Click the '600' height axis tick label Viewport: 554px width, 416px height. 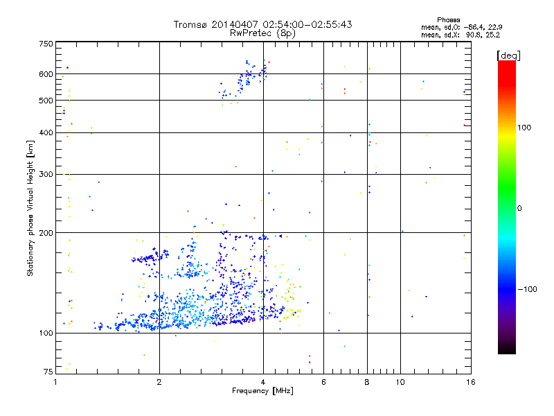[x=46, y=74]
